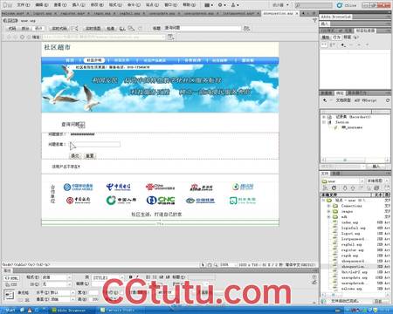Click the layout icon dropdown in the menu bar
This screenshot has height=314, width=393.
(209, 5)
